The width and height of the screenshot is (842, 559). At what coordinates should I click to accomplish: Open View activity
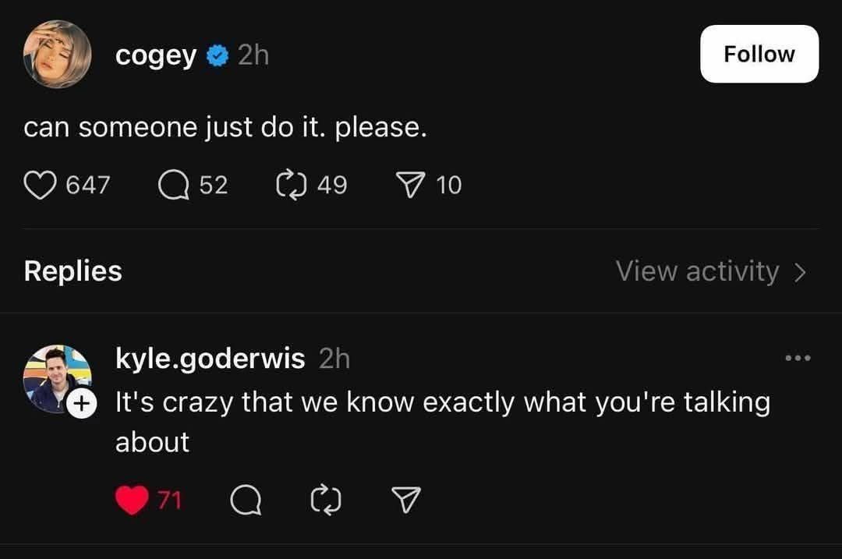click(710, 271)
